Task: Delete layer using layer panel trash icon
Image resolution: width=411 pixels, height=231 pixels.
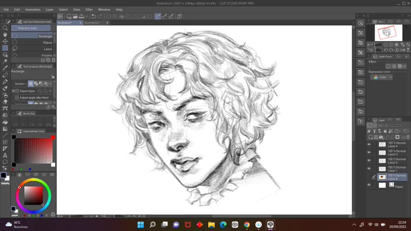Action: (x=408, y=137)
